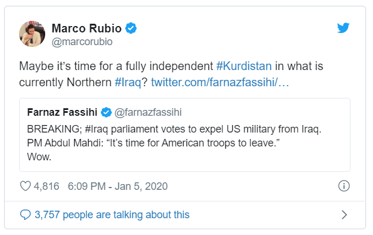Follow the twitter.com/farnazfassihi link
373x235 pixels.
220,82
